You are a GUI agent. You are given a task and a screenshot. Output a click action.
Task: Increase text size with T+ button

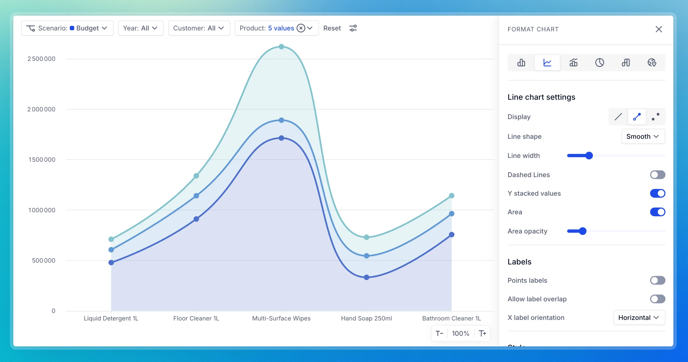pos(482,333)
